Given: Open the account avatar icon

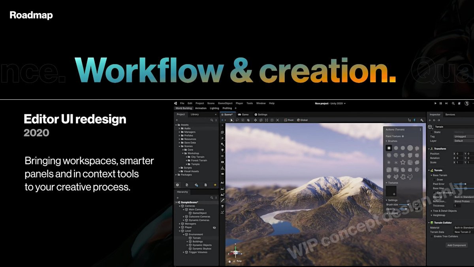Looking at the screenshot, I should (466, 103).
